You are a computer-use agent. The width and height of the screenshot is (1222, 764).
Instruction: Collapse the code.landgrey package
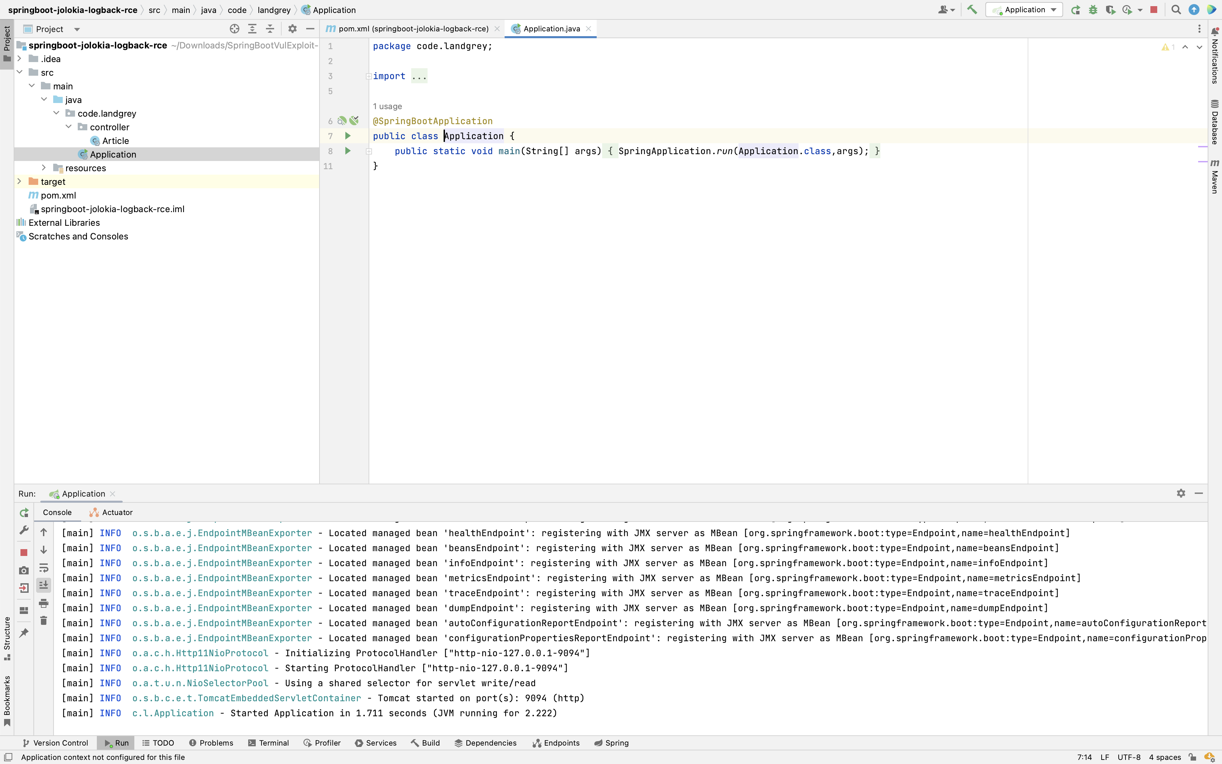pyautogui.click(x=56, y=113)
